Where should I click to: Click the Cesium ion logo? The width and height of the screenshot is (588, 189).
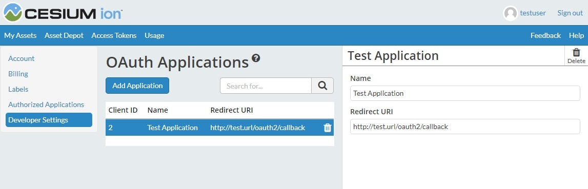(63, 12)
